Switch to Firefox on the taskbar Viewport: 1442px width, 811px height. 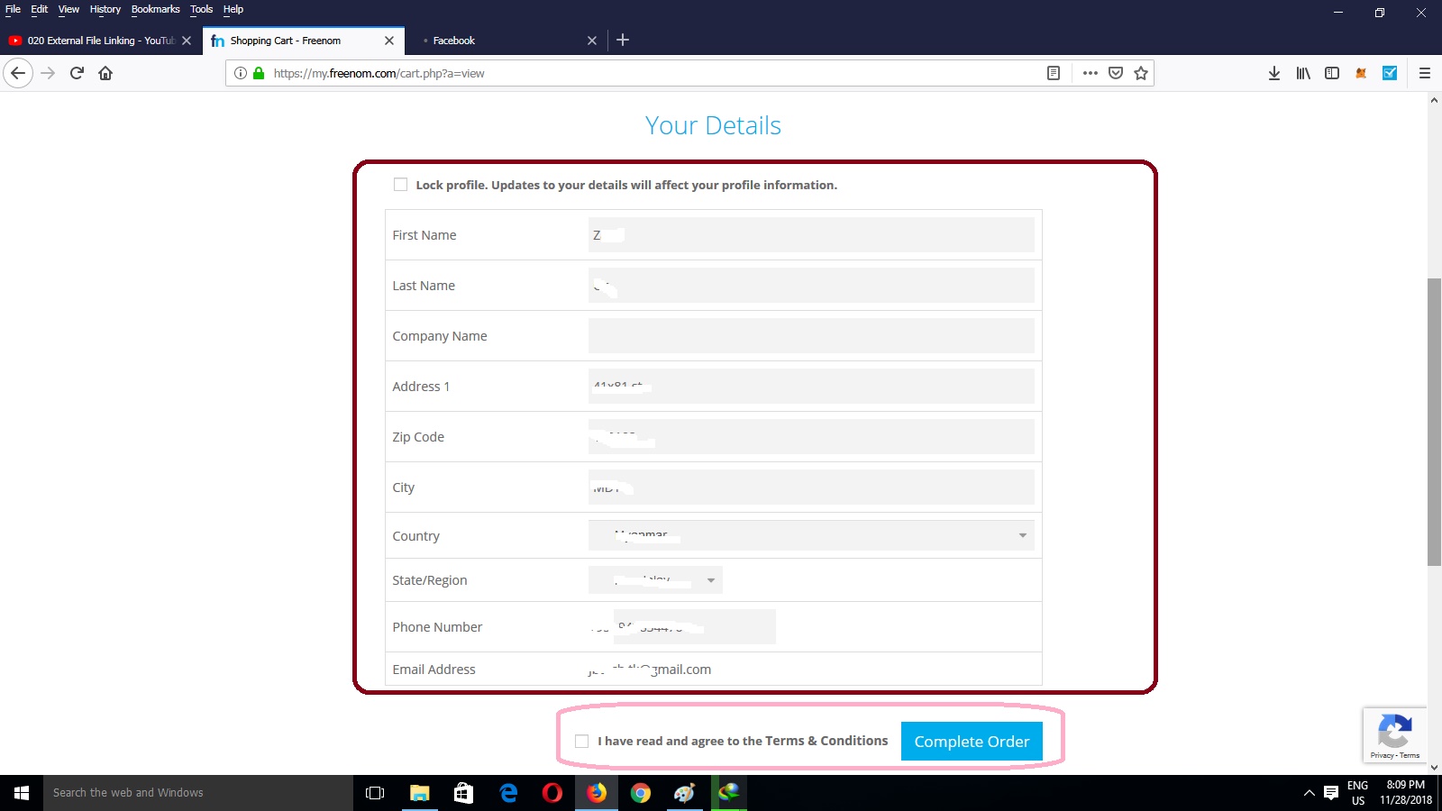tap(597, 793)
